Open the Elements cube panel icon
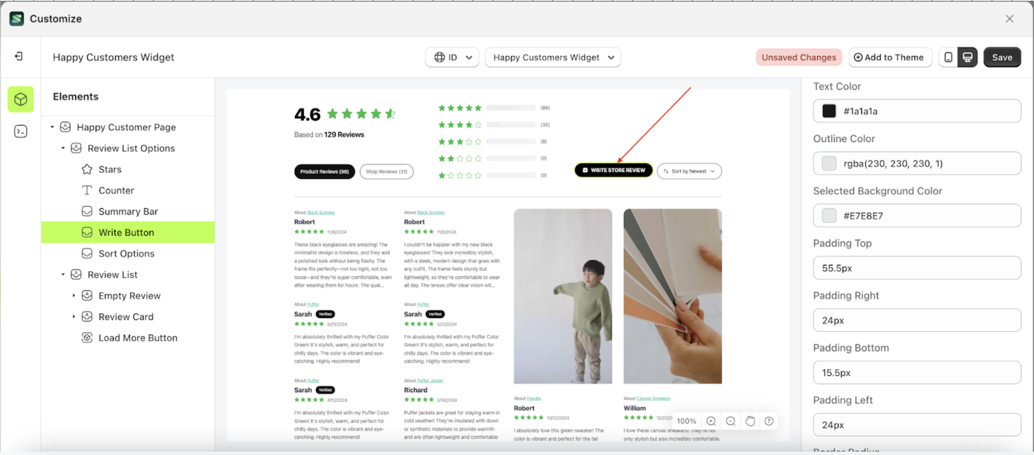This screenshot has height=455, width=1034. pos(20,99)
